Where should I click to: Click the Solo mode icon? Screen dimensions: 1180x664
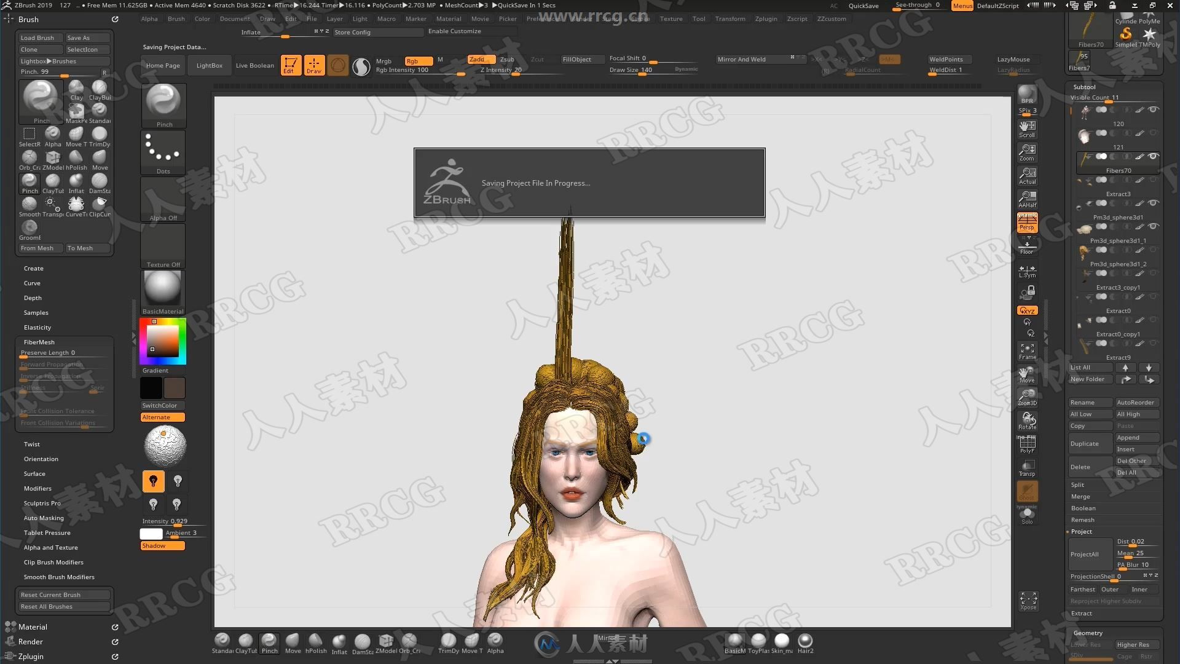pos(1027,515)
